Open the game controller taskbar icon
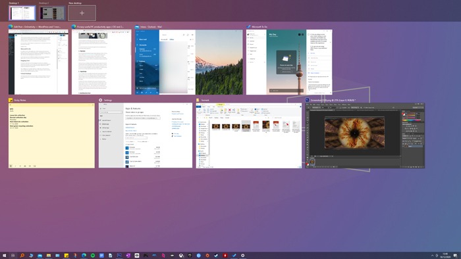The height and width of the screenshot is (259, 461). pyautogui.click(x=146, y=256)
